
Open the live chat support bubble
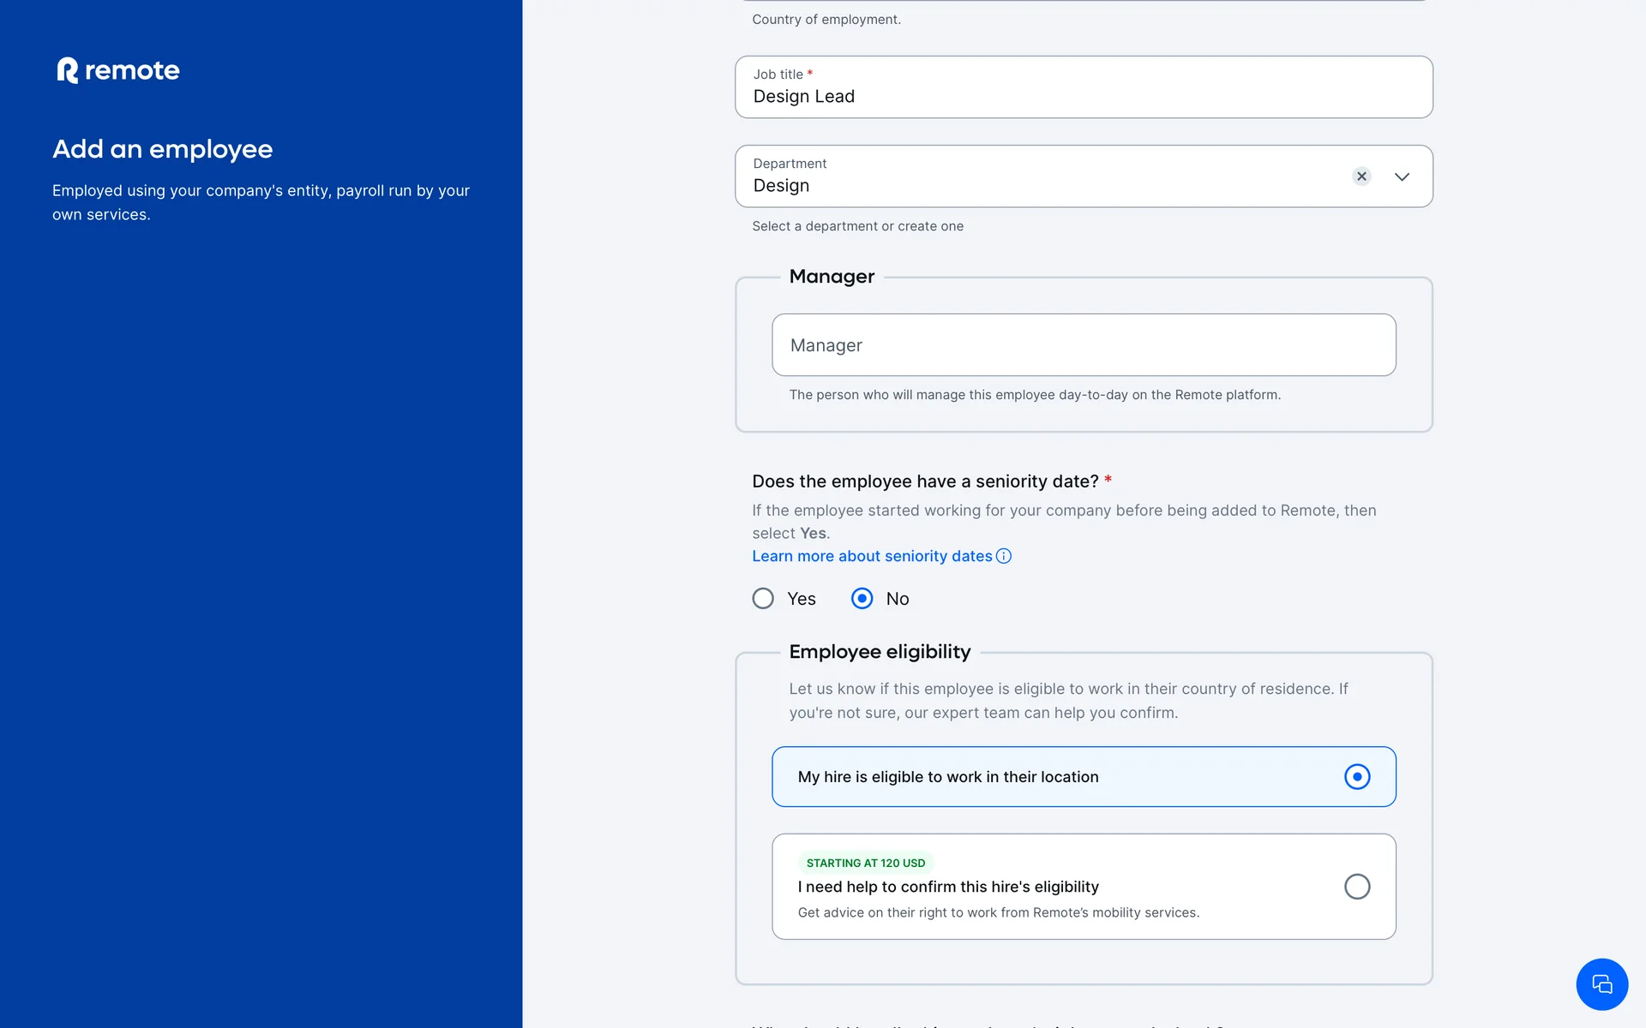pyautogui.click(x=1601, y=984)
